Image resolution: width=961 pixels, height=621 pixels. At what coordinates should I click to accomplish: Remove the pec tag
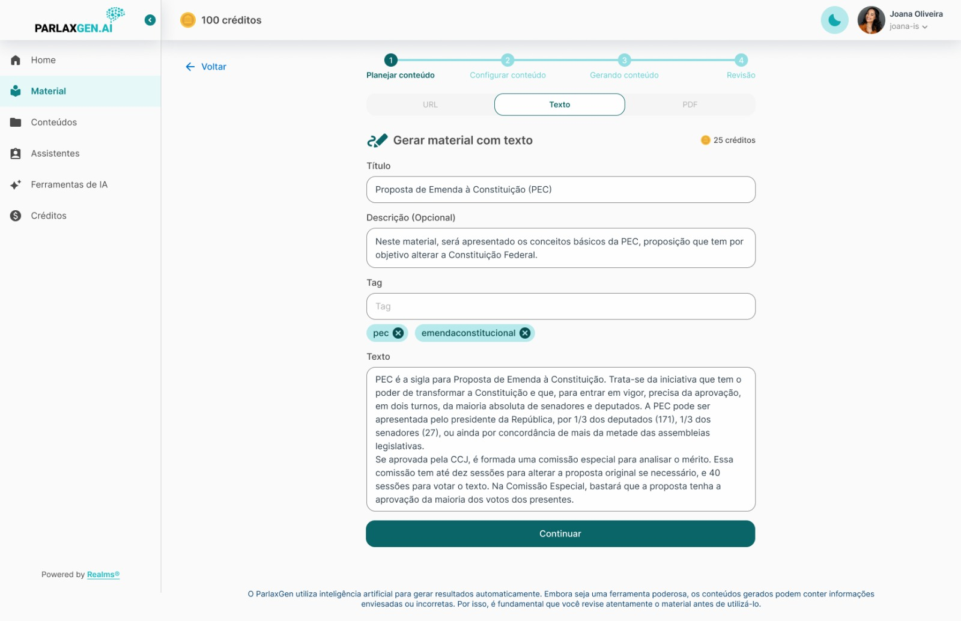point(398,333)
